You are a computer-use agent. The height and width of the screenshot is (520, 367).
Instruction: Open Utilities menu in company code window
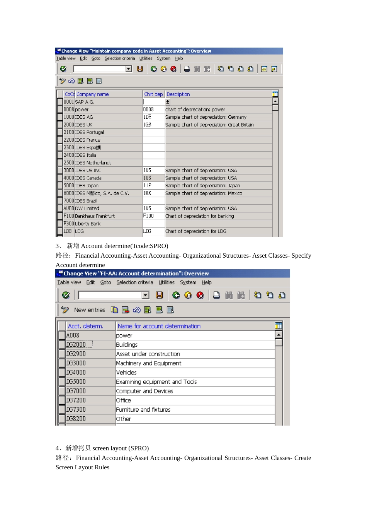click(146, 58)
